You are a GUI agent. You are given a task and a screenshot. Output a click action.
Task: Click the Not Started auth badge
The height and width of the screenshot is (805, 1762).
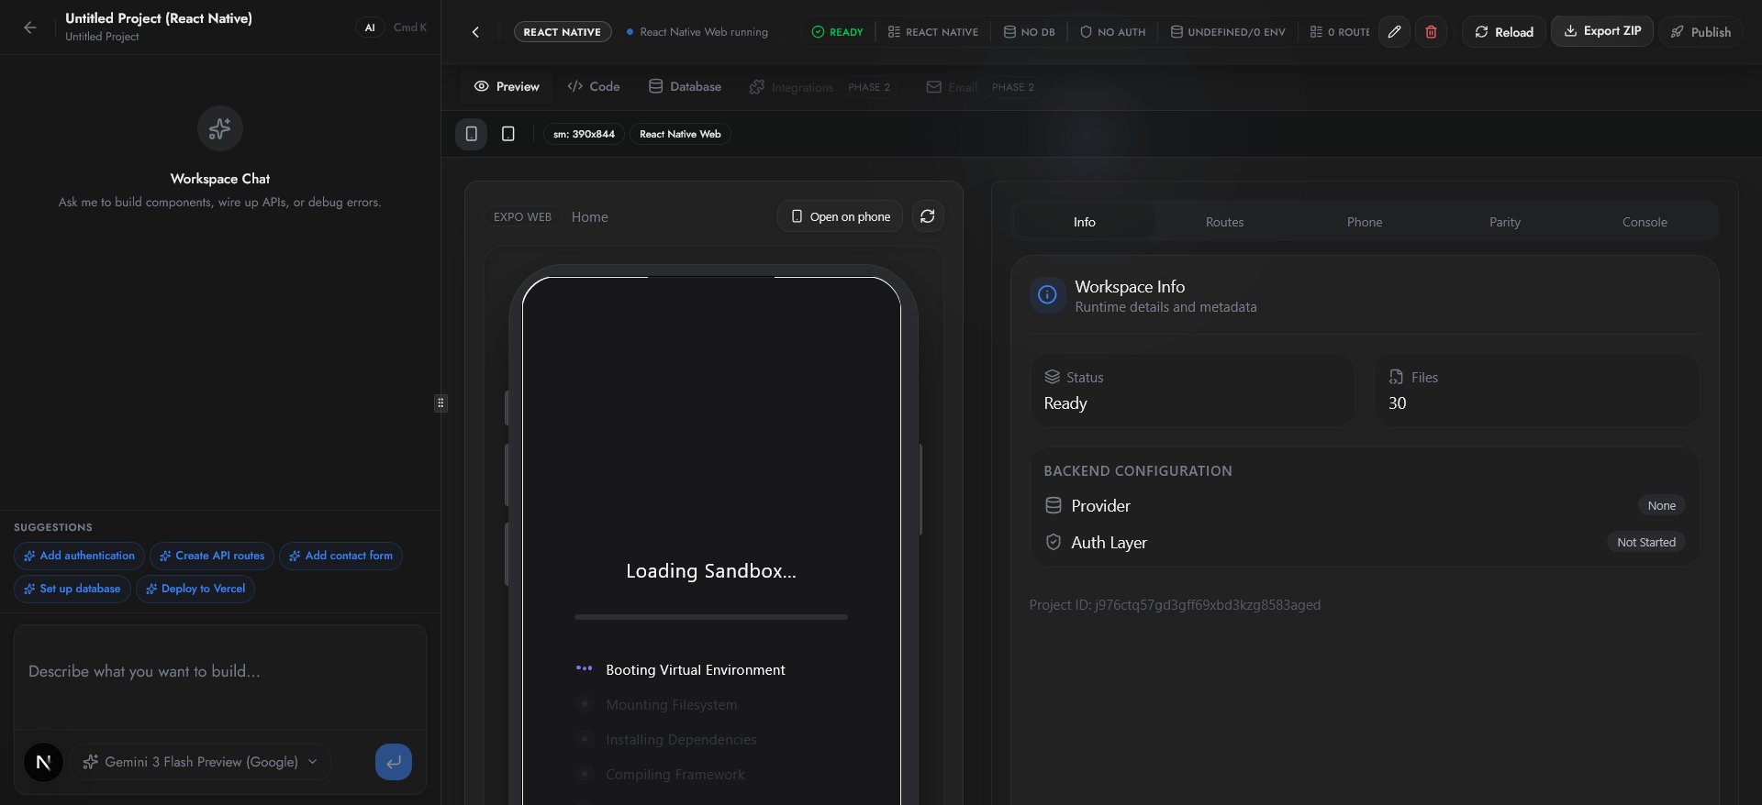1646,542
